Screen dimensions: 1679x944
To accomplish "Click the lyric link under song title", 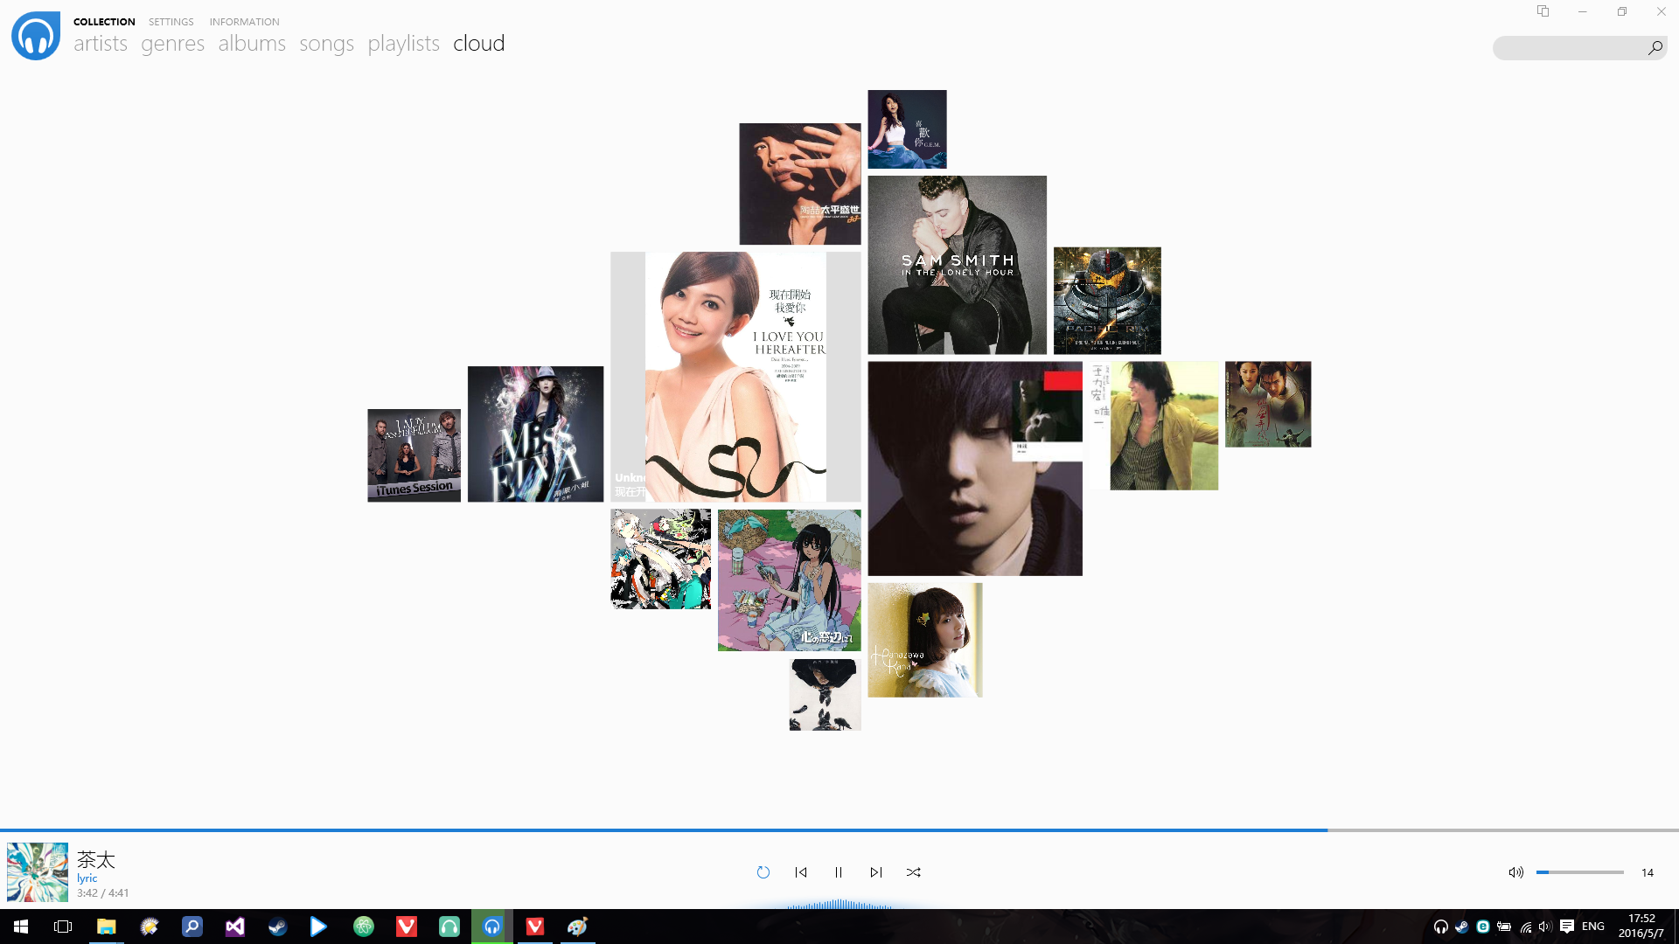I will click(x=87, y=878).
